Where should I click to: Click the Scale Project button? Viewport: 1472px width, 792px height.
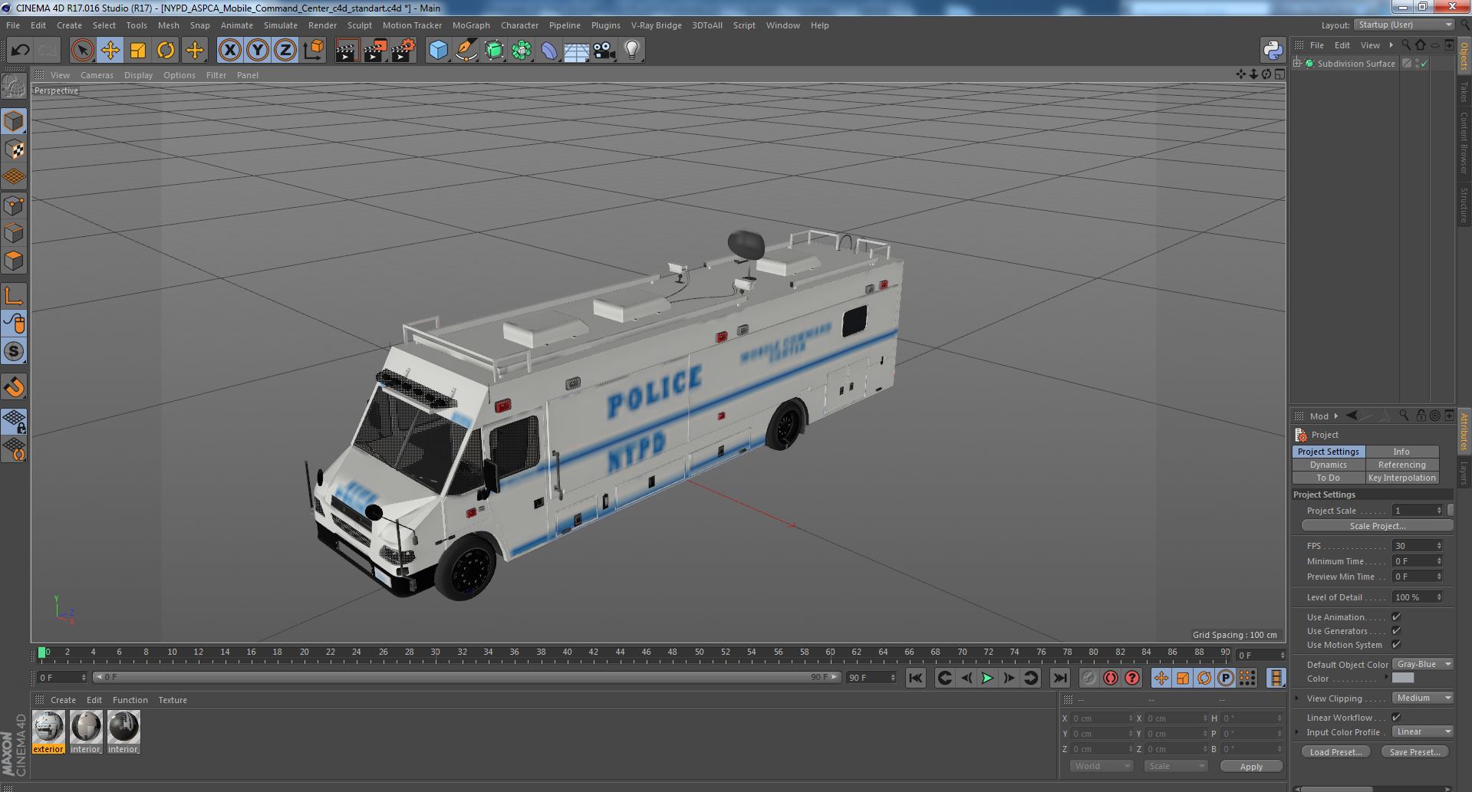click(x=1377, y=526)
